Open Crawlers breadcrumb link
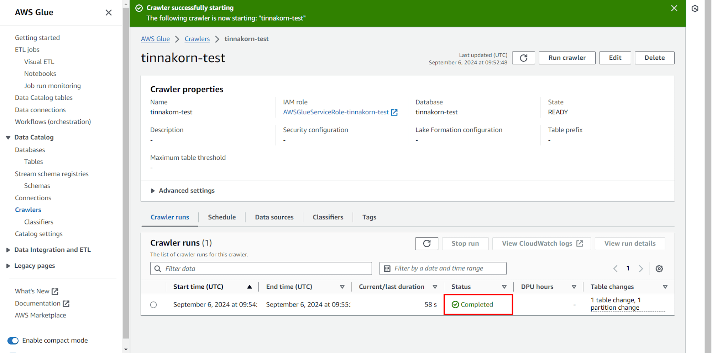The height and width of the screenshot is (353, 712). tap(197, 39)
